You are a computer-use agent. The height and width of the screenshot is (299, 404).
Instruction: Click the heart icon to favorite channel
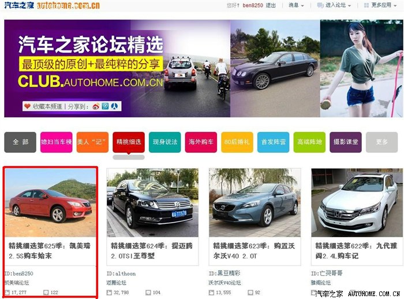[x=27, y=106]
